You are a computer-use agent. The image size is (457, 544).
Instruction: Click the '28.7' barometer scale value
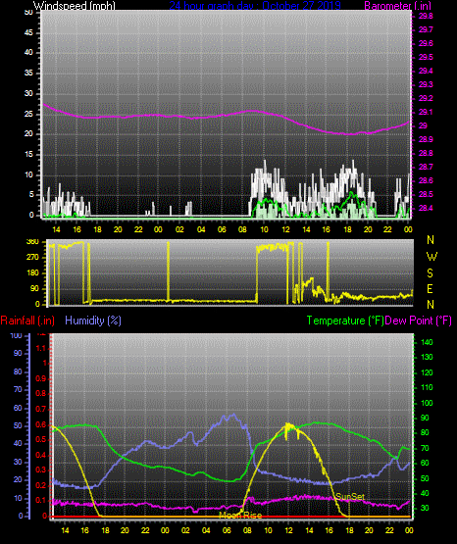pos(426,168)
